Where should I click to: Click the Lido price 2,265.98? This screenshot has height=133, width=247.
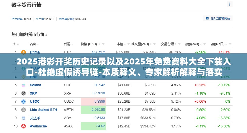click(x=98, y=109)
